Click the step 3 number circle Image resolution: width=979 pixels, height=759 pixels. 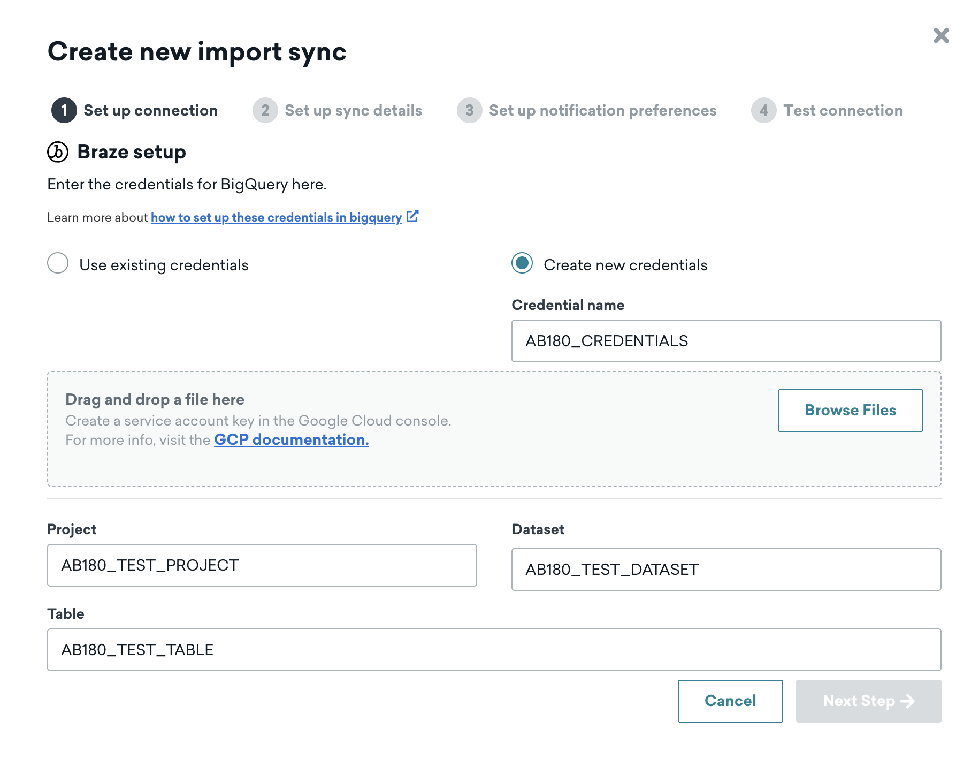[x=470, y=110]
